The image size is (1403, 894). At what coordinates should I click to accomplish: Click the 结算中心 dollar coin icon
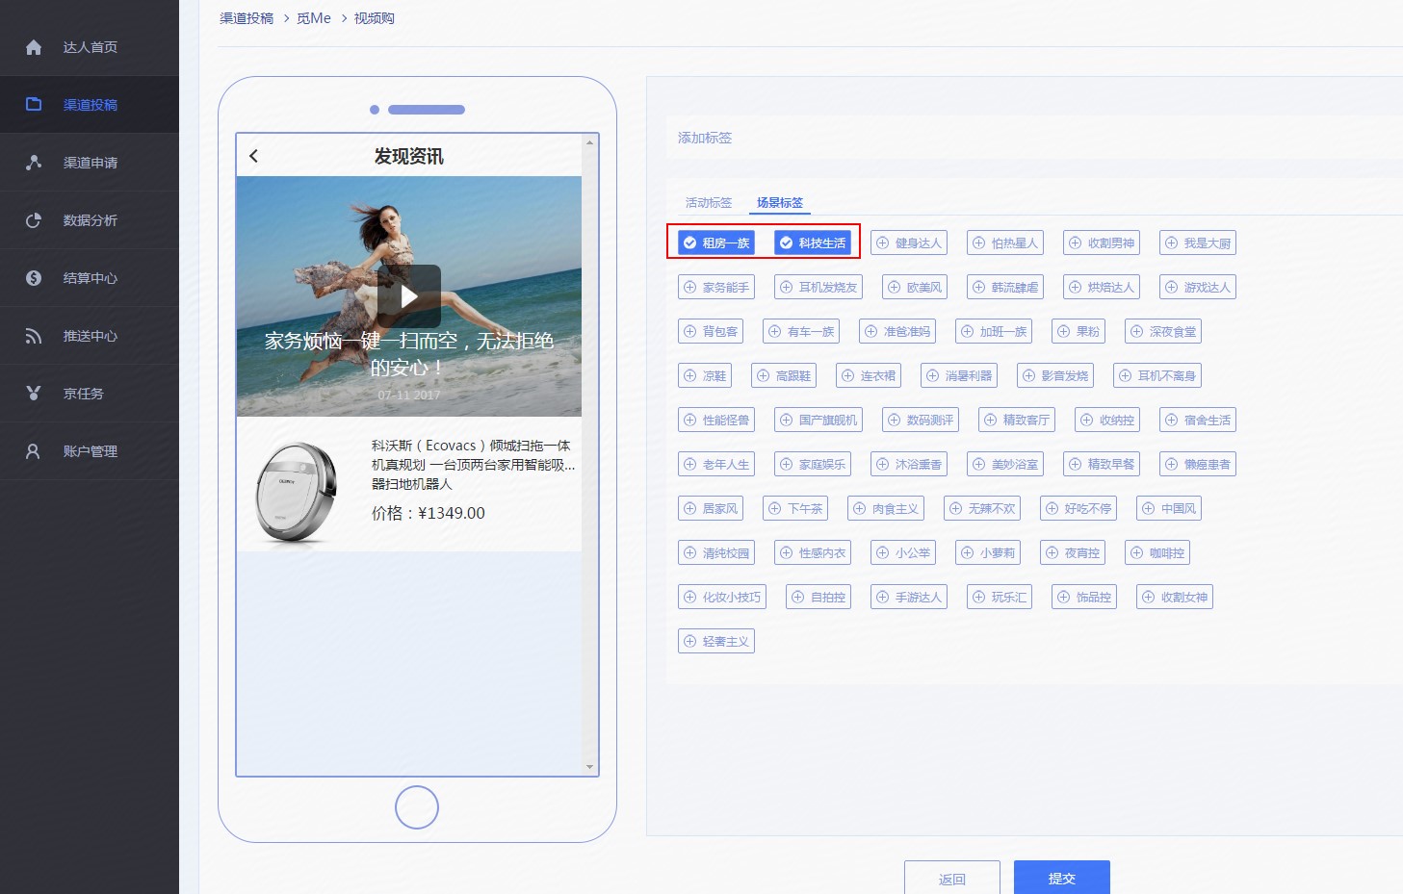34,278
